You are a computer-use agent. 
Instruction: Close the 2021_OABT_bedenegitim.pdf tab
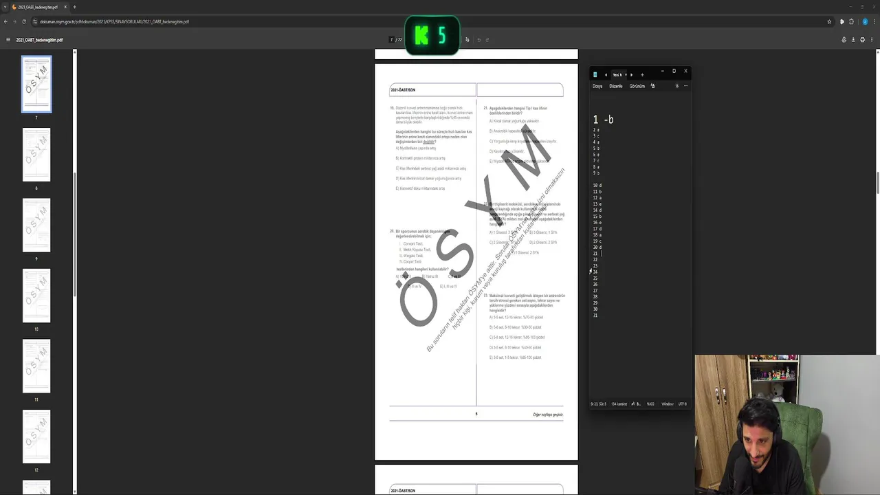[x=65, y=7]
